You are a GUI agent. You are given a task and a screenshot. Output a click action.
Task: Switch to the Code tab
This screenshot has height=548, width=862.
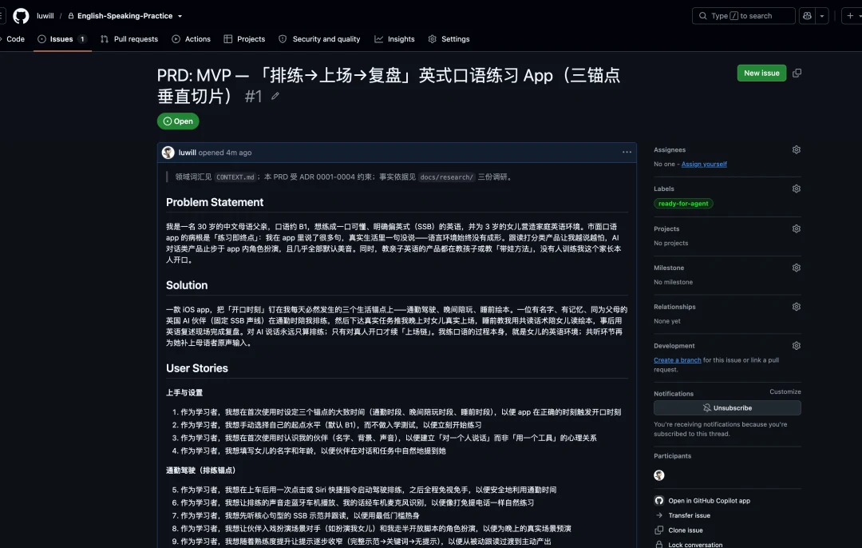pos(15,39)
